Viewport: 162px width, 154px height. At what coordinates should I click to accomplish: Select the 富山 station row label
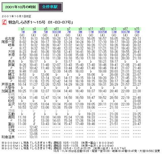(11, 124)
